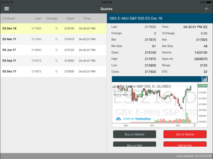Click the DTE value 32

click(206, 72)
